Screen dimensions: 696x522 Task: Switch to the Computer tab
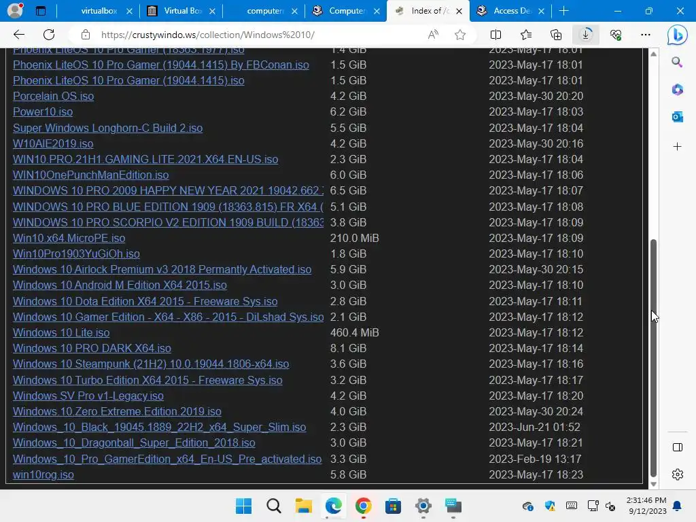(x=347, y=11)
